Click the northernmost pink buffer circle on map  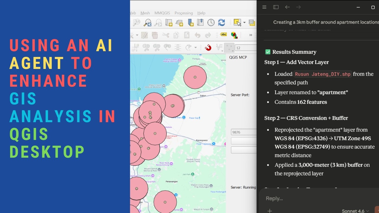pos(195,77)
